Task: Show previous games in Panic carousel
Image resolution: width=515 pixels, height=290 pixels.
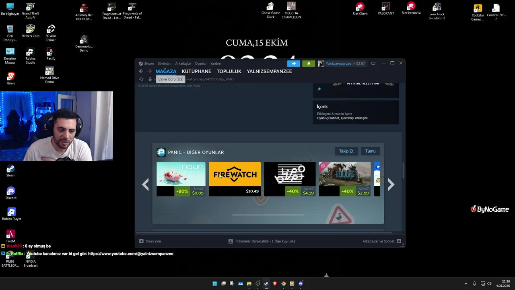Action: 145,184
